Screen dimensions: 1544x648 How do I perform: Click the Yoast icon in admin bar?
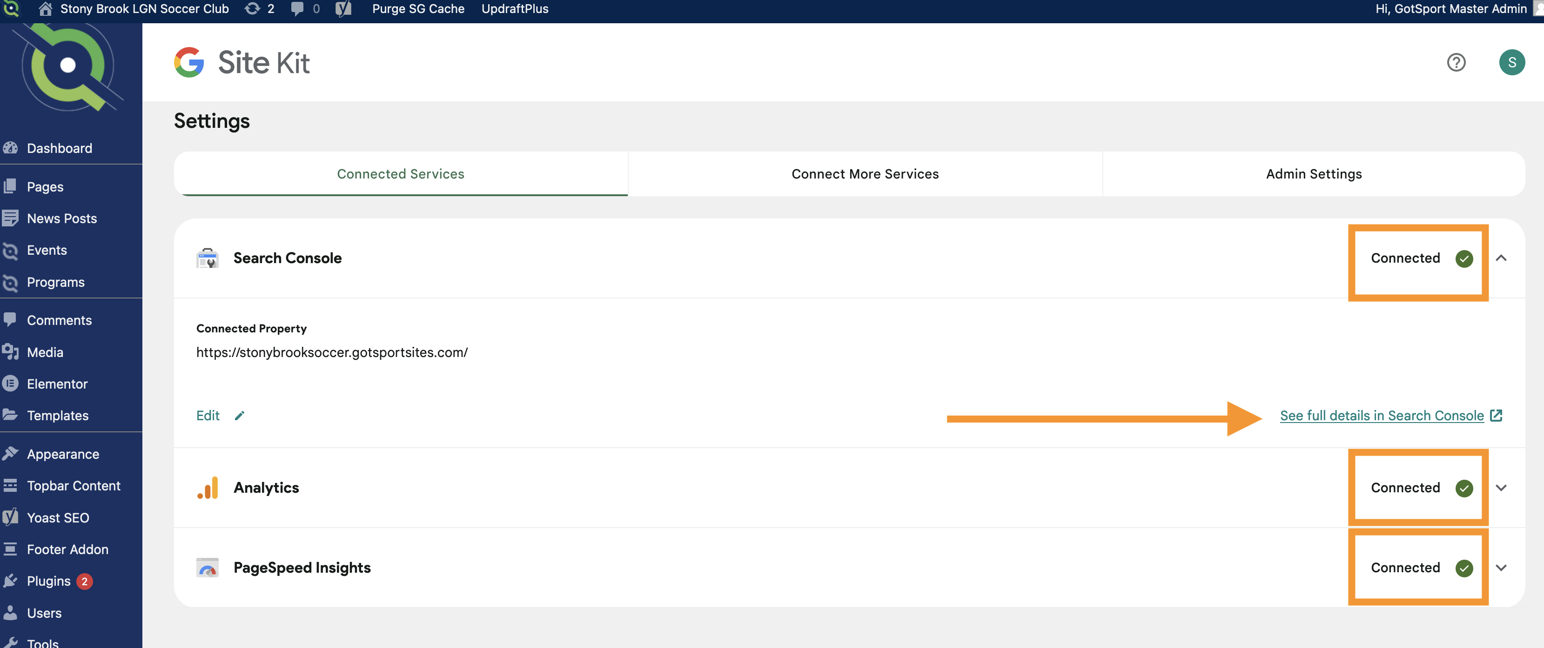click(x=343, y=8)
